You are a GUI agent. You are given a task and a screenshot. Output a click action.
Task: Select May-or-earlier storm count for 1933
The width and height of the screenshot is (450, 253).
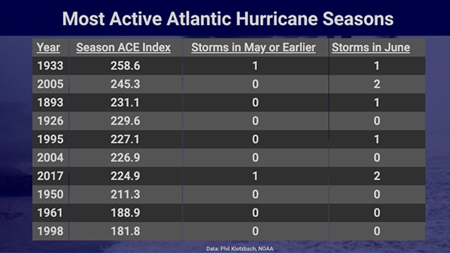(x=255, y=66)
